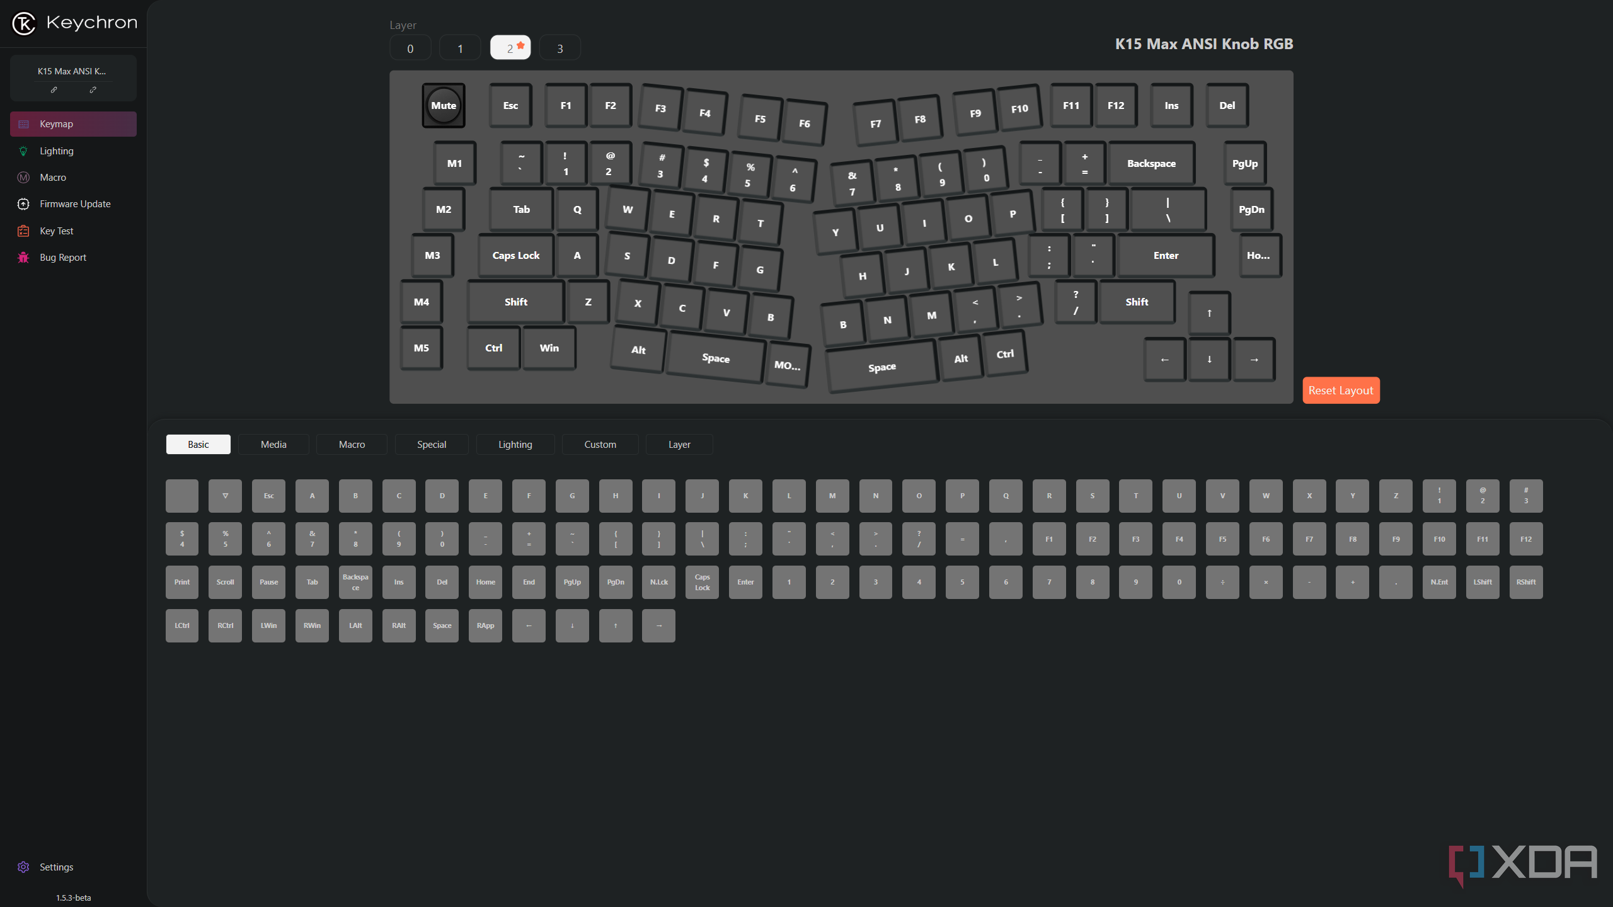Select Layer 3 tab
This screenshot has height=907, width=1613.
click(560, 48)
